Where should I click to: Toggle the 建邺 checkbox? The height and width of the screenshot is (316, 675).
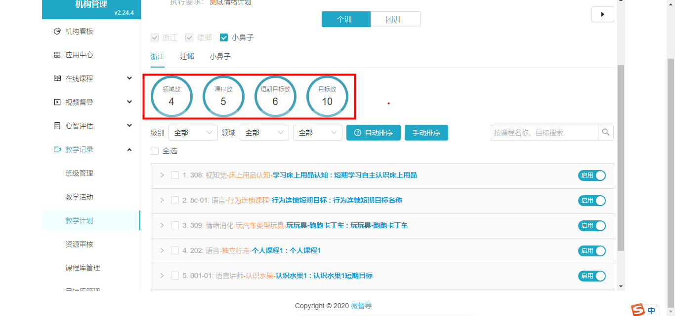[189, 37]
